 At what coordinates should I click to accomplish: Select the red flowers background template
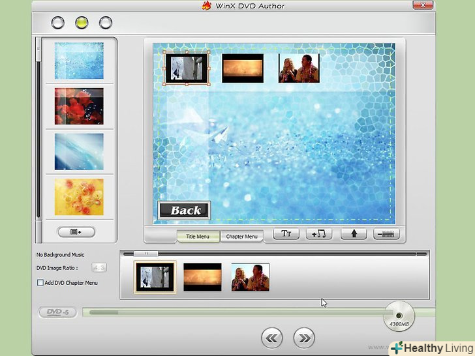pos(78,106)
